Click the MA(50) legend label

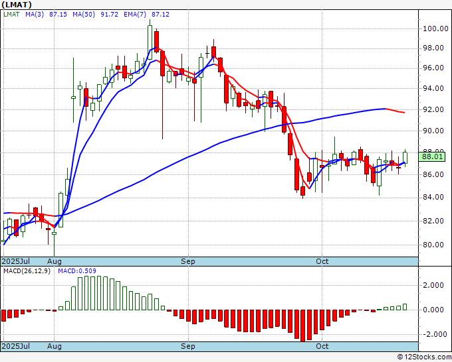pos(84,15)
